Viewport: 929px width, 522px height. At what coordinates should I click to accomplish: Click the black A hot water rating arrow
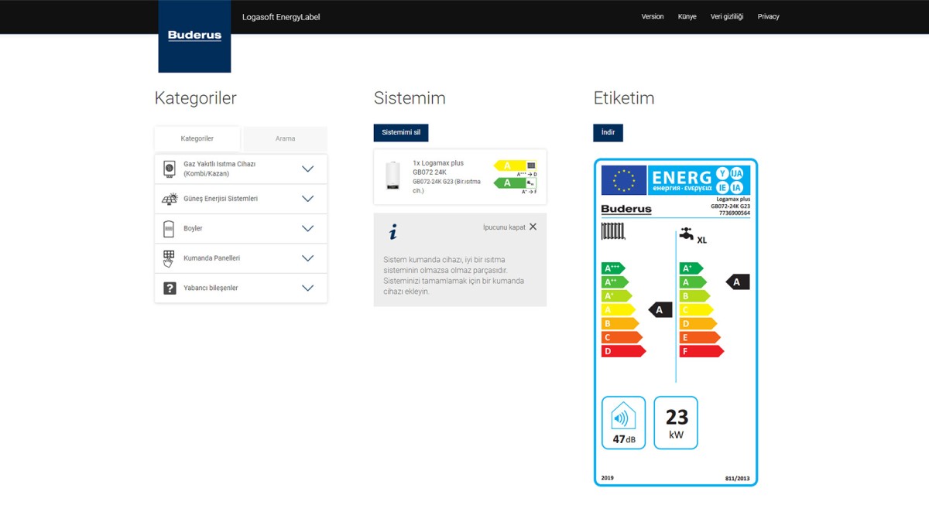click(x=738, y=282)
